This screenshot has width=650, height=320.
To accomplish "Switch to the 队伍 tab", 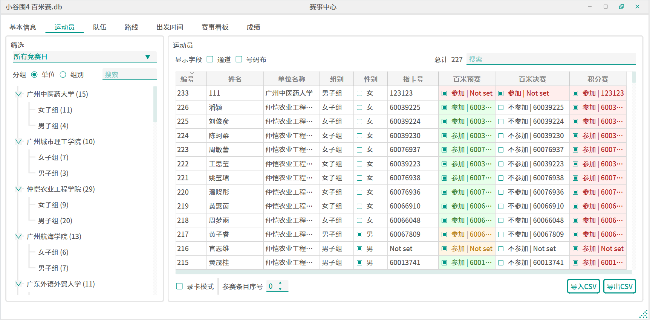I will [x=99, y=27].
